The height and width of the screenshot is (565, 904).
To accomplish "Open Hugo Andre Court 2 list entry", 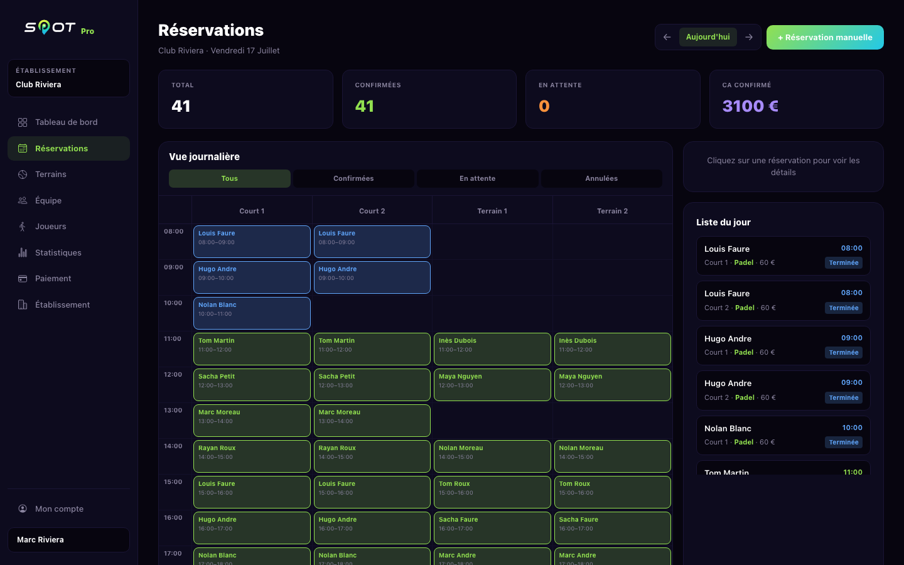I will (x=783, y=390).
